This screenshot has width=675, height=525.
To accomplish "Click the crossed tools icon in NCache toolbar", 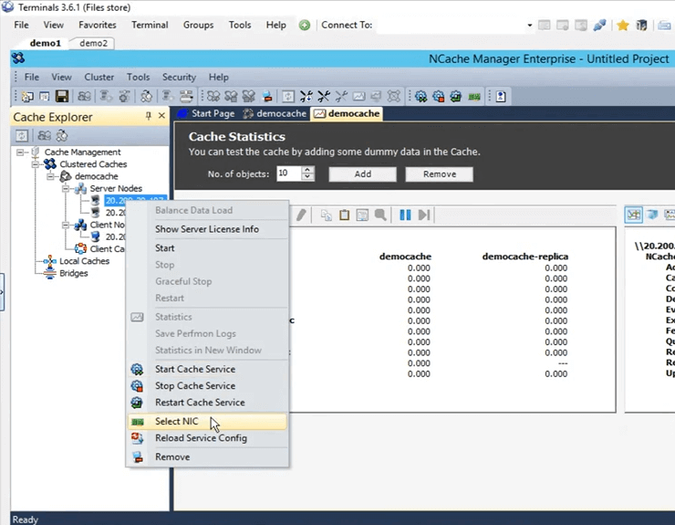I will pyautogui.click(x=324, y=96).
